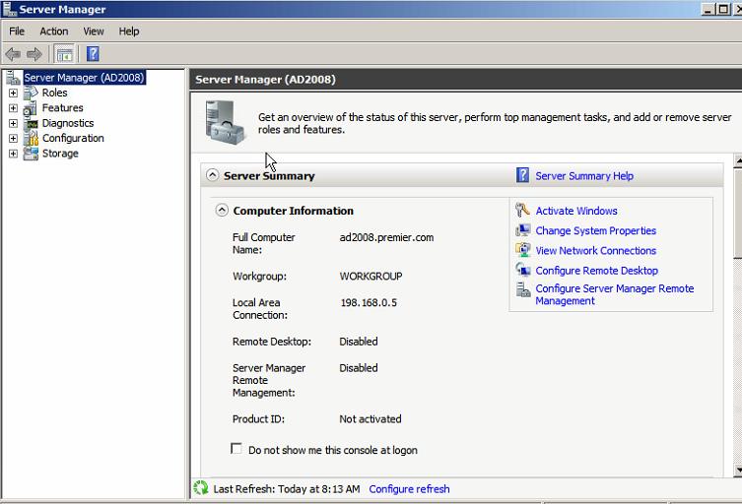Click the Roles node icon
This screenshot has width=742, height=504.
[31, 93]
